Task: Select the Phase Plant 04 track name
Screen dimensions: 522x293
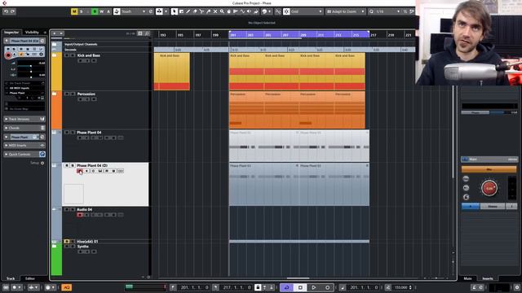Action: pyautogui.click(x=89, y=133)
